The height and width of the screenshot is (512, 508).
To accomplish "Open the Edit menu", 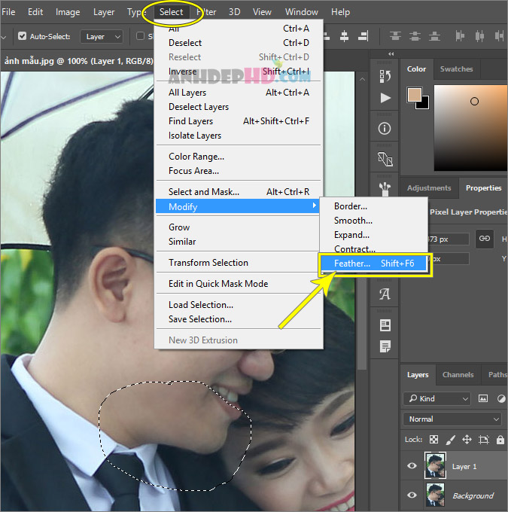I will point(35,12).
